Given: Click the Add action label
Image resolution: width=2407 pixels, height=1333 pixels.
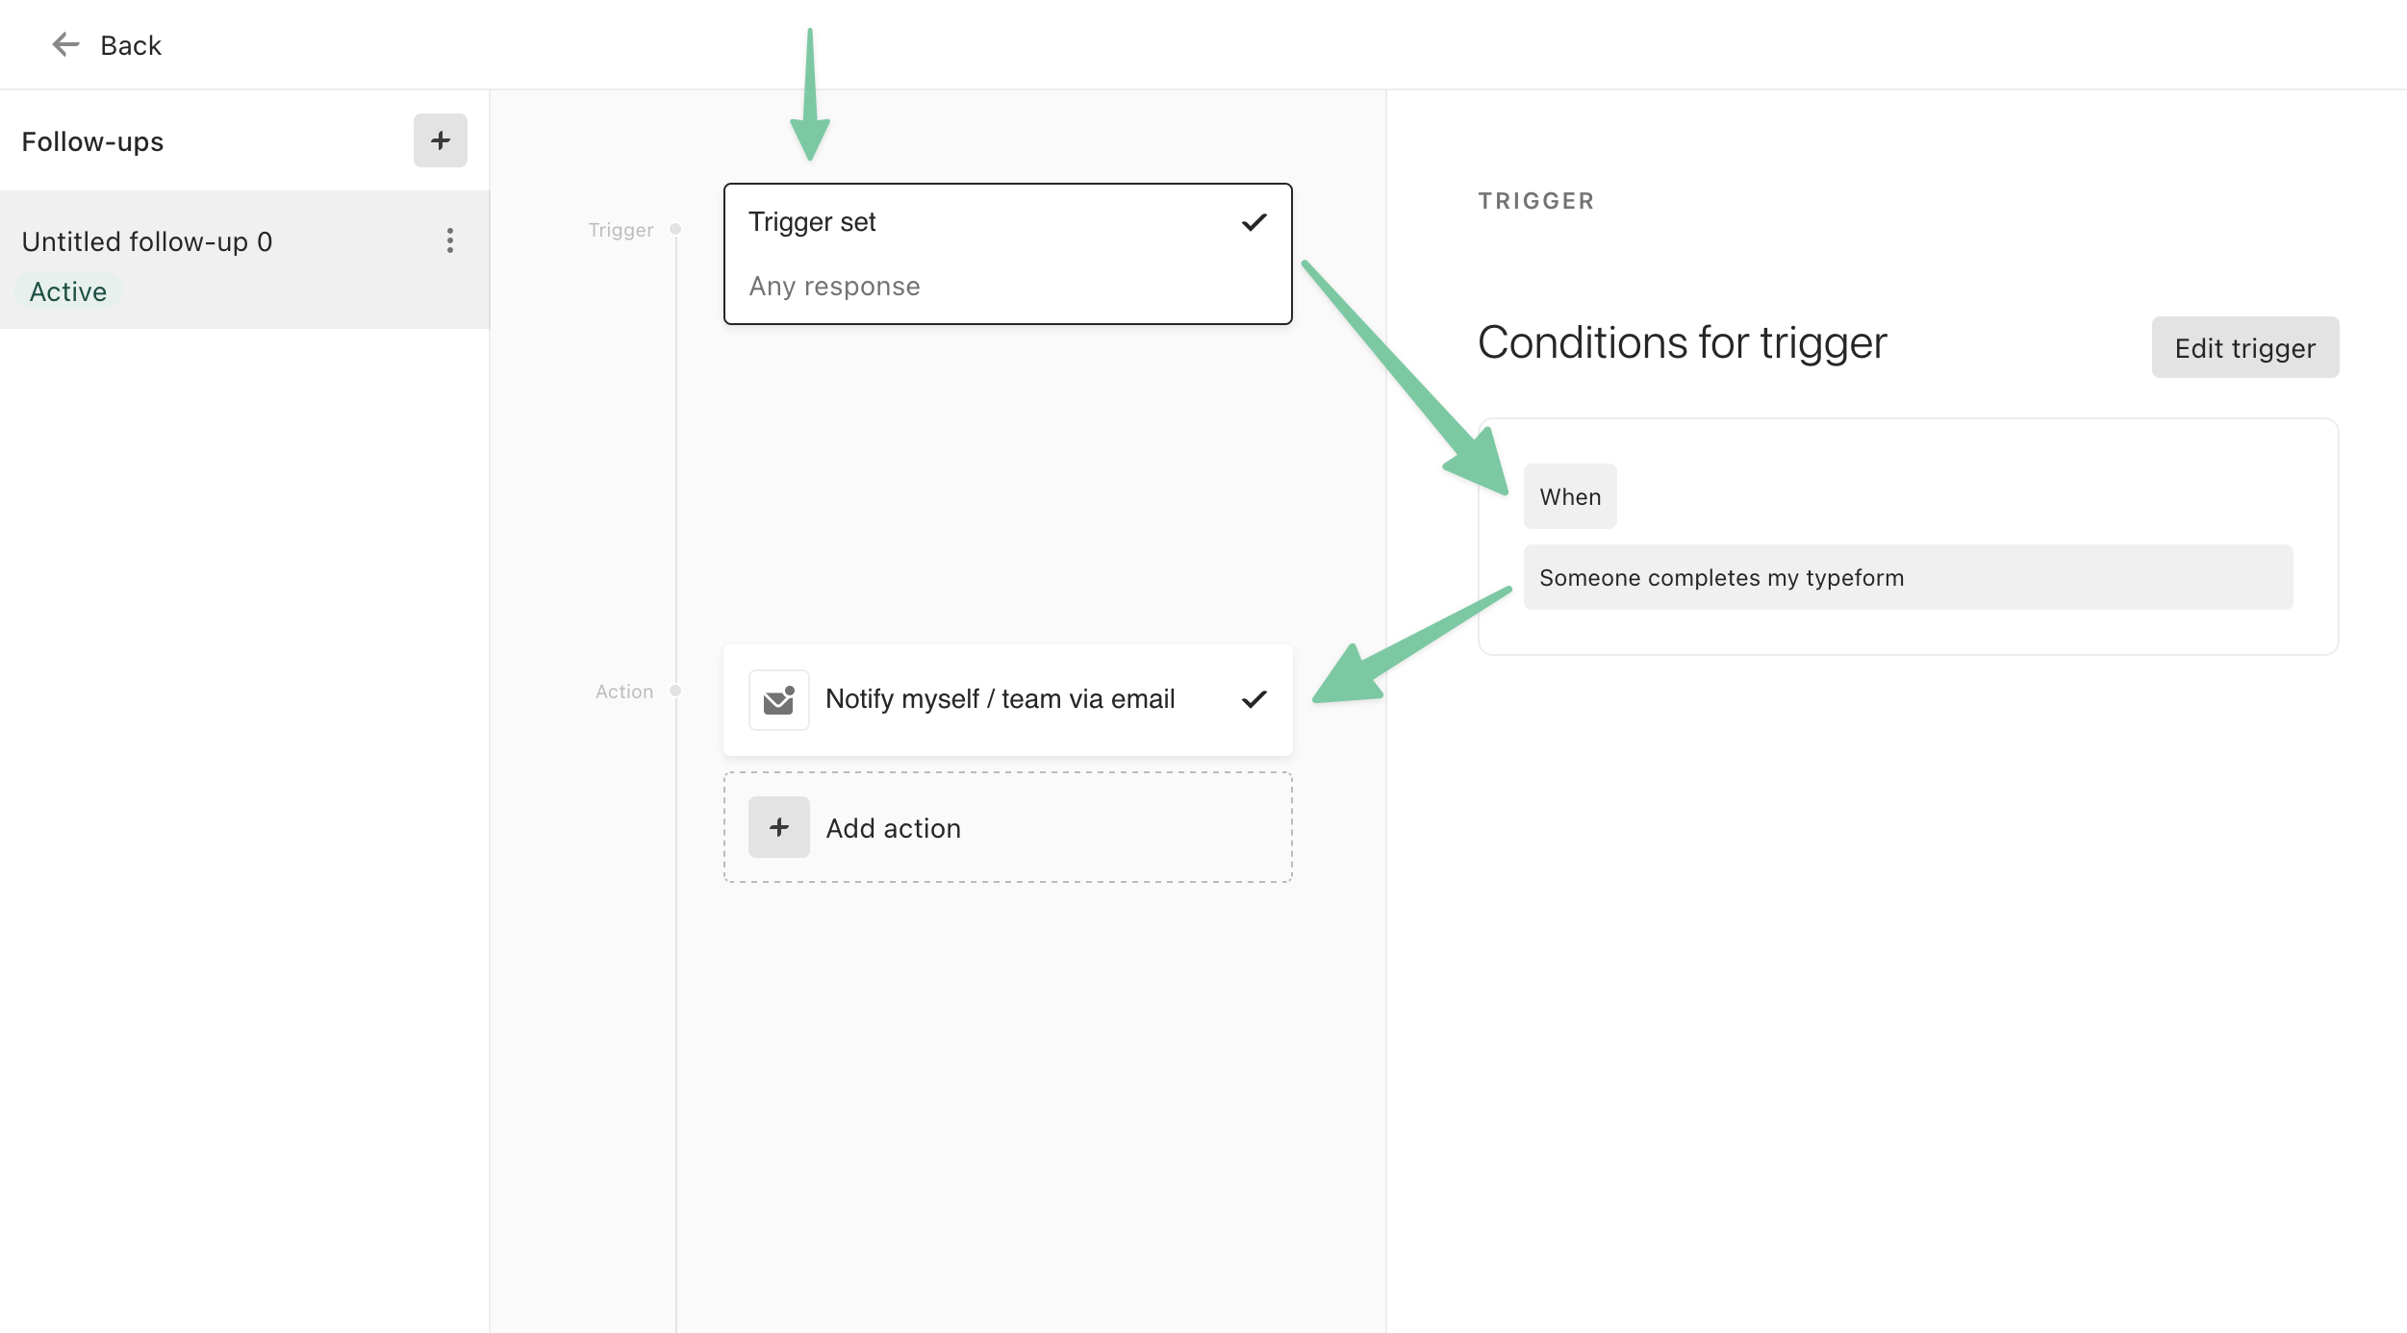Looking at the screenshot, I should click(x=893, y=828).
